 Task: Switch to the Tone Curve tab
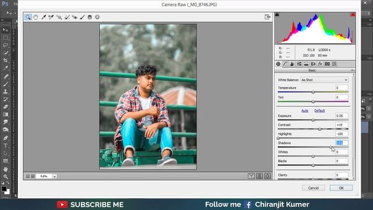click(x=285, y=64)
